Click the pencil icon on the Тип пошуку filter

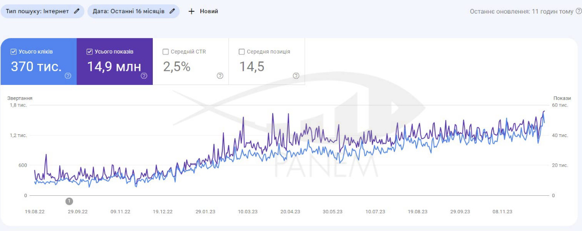[x=77, y=11]
